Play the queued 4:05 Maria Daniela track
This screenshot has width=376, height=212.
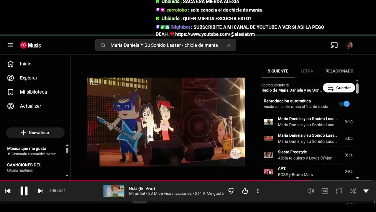pyautogui.click(x=308, y=138)
